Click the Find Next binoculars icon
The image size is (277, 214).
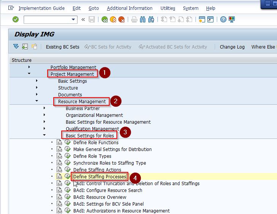(151, 19)
